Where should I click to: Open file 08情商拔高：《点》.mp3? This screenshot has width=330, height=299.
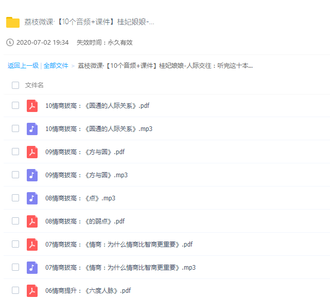point(80,198)
